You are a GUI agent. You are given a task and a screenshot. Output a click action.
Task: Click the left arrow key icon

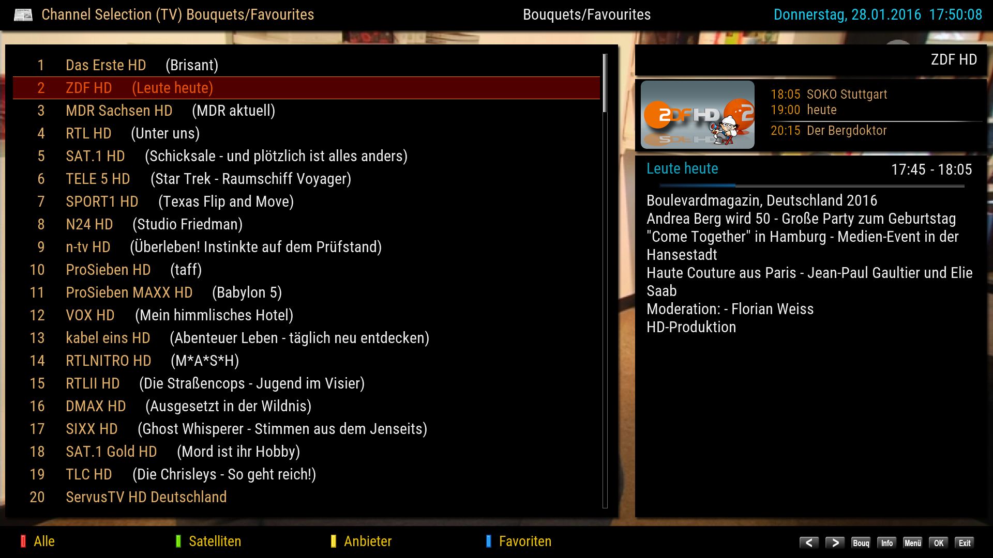click(809, 542)
